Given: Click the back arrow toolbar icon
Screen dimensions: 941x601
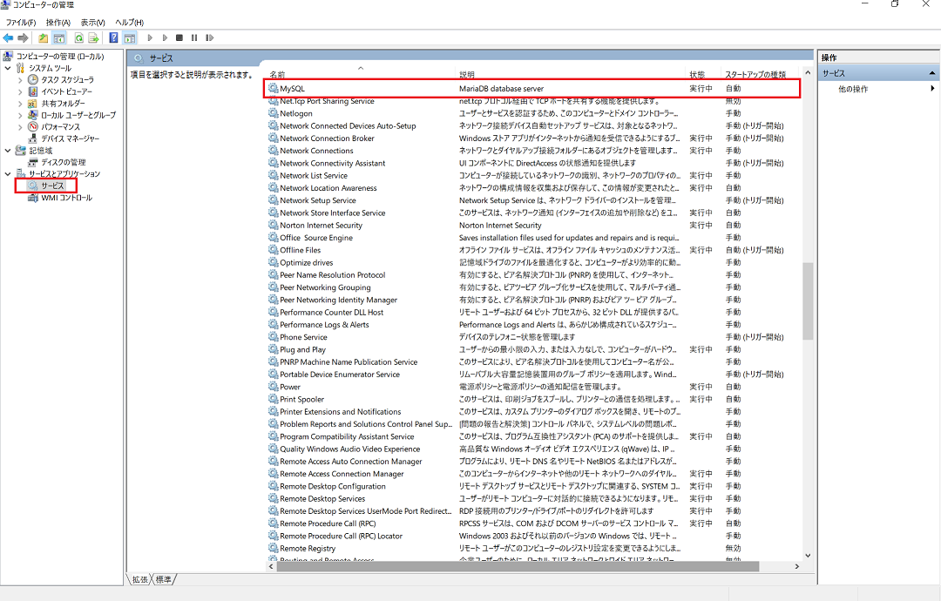Looking at the screenshot, I should coord(8,38).
